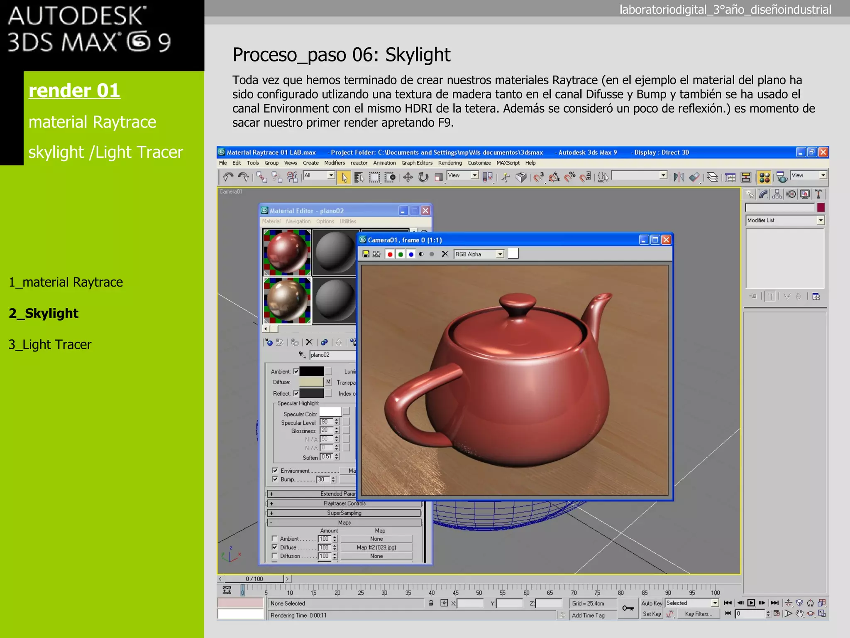Open Select by Name list icon

pyautogui.click(x=359, y=177)
